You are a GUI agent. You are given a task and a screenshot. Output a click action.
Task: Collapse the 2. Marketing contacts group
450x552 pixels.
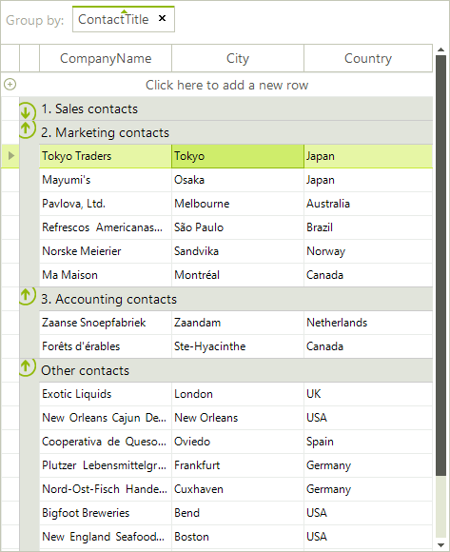pyautogui.click(x=27, y=130)
